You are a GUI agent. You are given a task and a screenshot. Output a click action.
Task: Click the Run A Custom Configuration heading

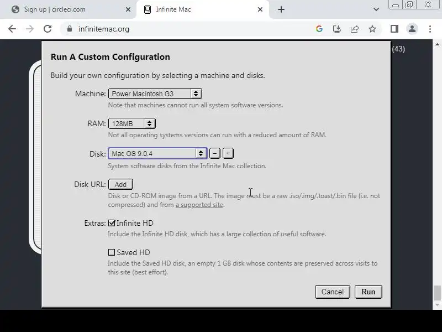click(110, 57)
